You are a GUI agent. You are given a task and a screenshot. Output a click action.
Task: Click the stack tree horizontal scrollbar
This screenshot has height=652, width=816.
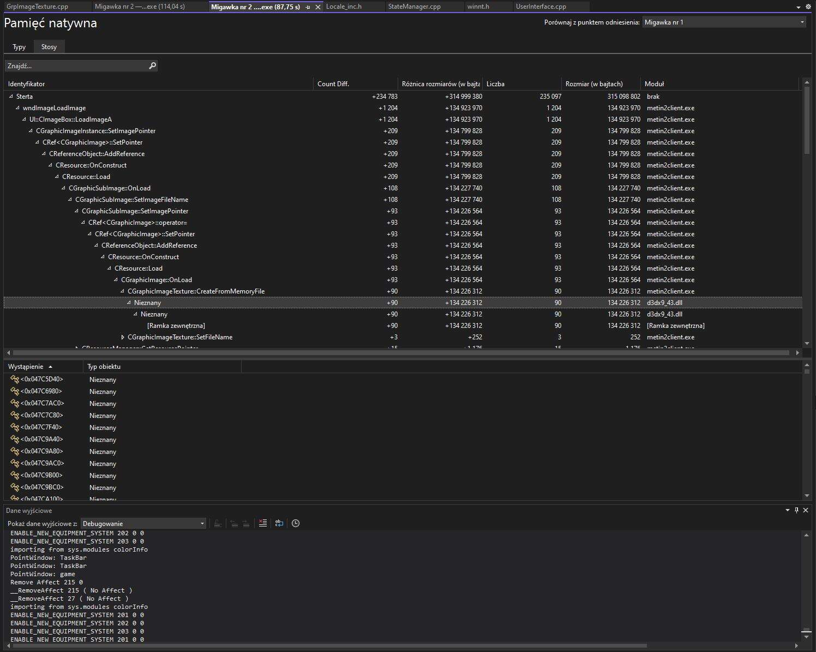click(x=401, y=353)
